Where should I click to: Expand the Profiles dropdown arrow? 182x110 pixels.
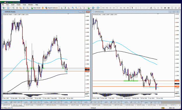[10, 8]
